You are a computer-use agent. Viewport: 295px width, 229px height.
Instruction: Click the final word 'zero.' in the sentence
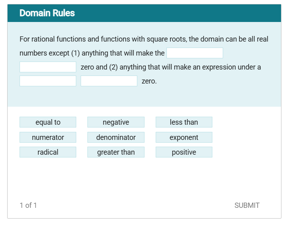click(x=149, y=81)
